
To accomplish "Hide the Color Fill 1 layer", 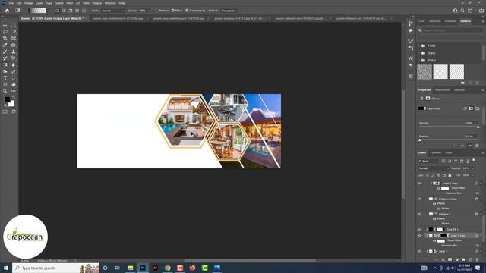I will pyautogui.click(x=420, y=229).
